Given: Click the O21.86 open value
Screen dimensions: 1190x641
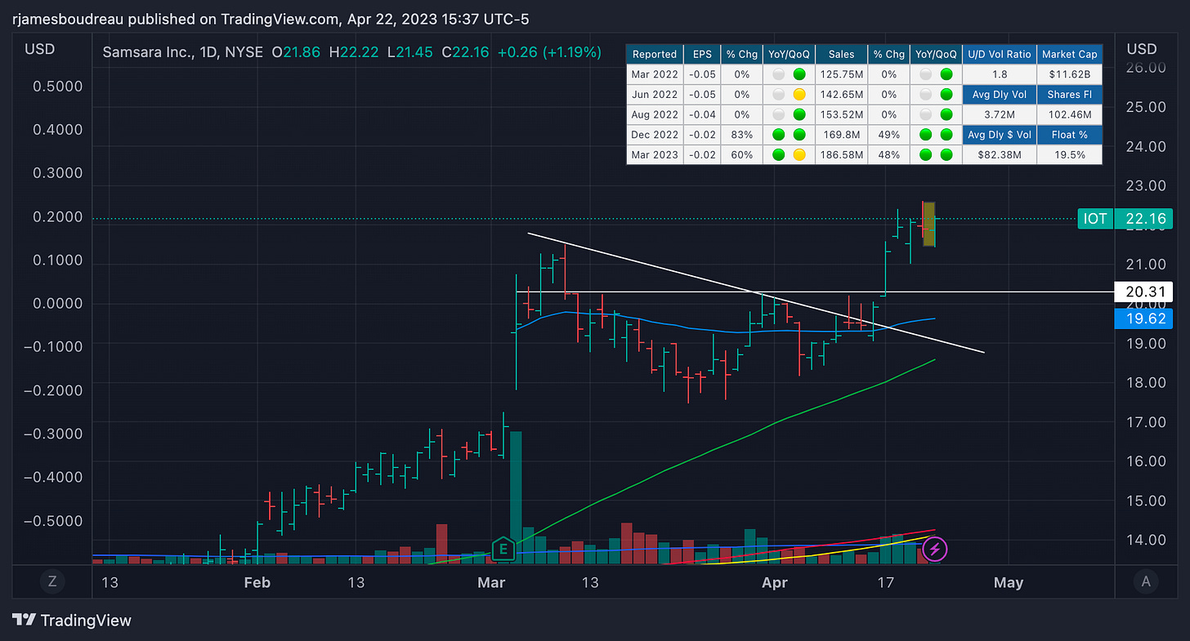Looking at the screenshot, I should point(297,52).
